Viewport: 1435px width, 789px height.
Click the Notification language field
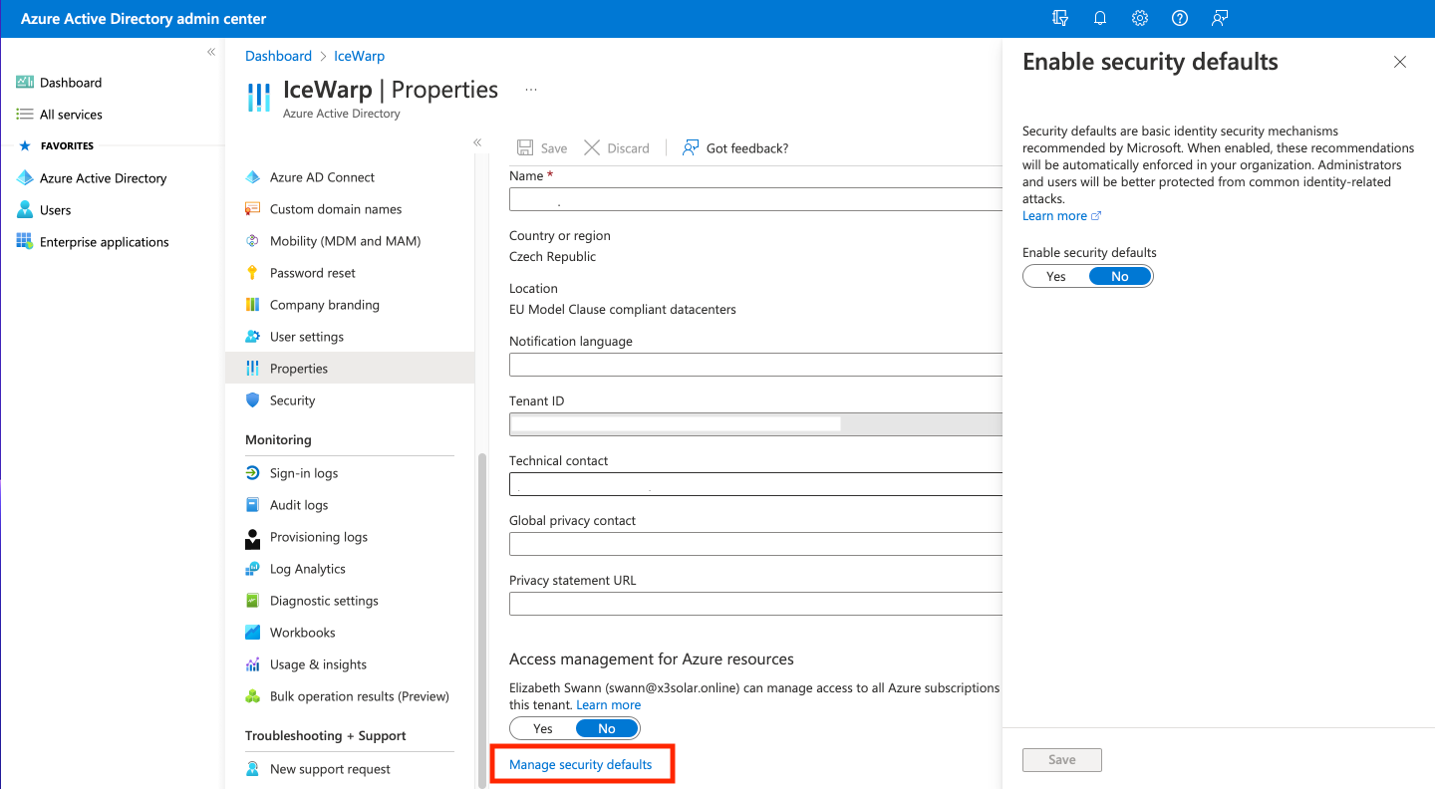pyautogui.click(x=755, y=365)
